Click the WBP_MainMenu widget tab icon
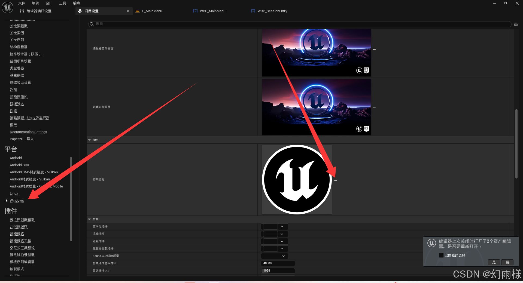The image size is (523, 283). pos(195,11)
